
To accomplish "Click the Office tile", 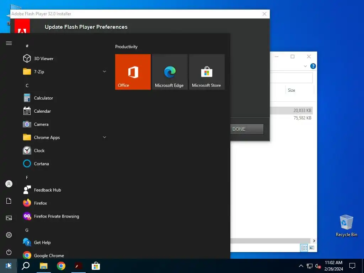I will click(x=133, y=72).
